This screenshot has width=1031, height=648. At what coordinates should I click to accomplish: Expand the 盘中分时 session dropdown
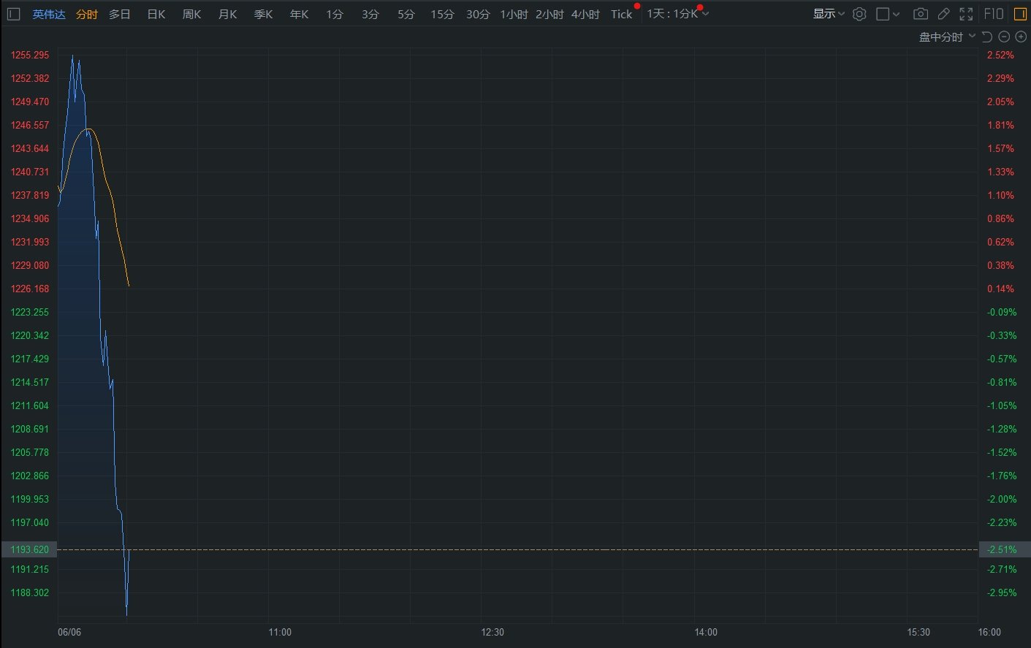click(x=947, y=37)
